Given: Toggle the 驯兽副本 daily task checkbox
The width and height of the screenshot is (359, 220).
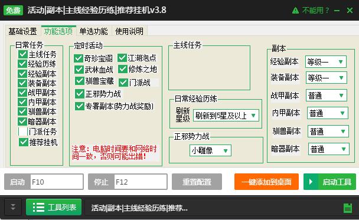Looking at the screenshot, I should coord(22,111).
